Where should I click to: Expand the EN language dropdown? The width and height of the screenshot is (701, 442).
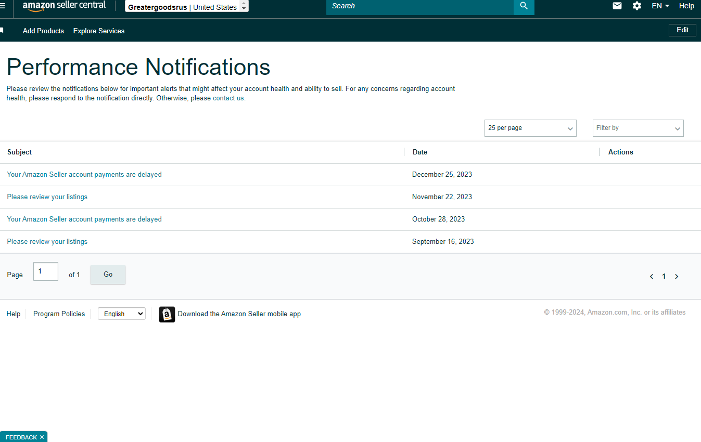click(x=660, y=6)
